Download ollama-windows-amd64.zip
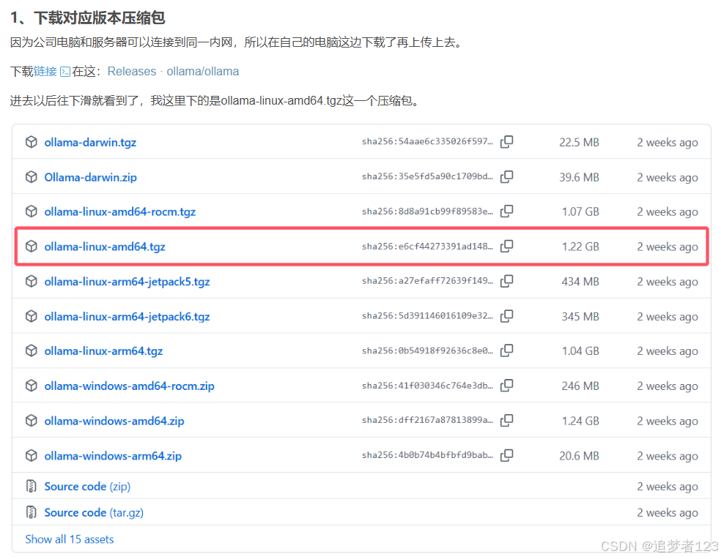 click(114, 421)
